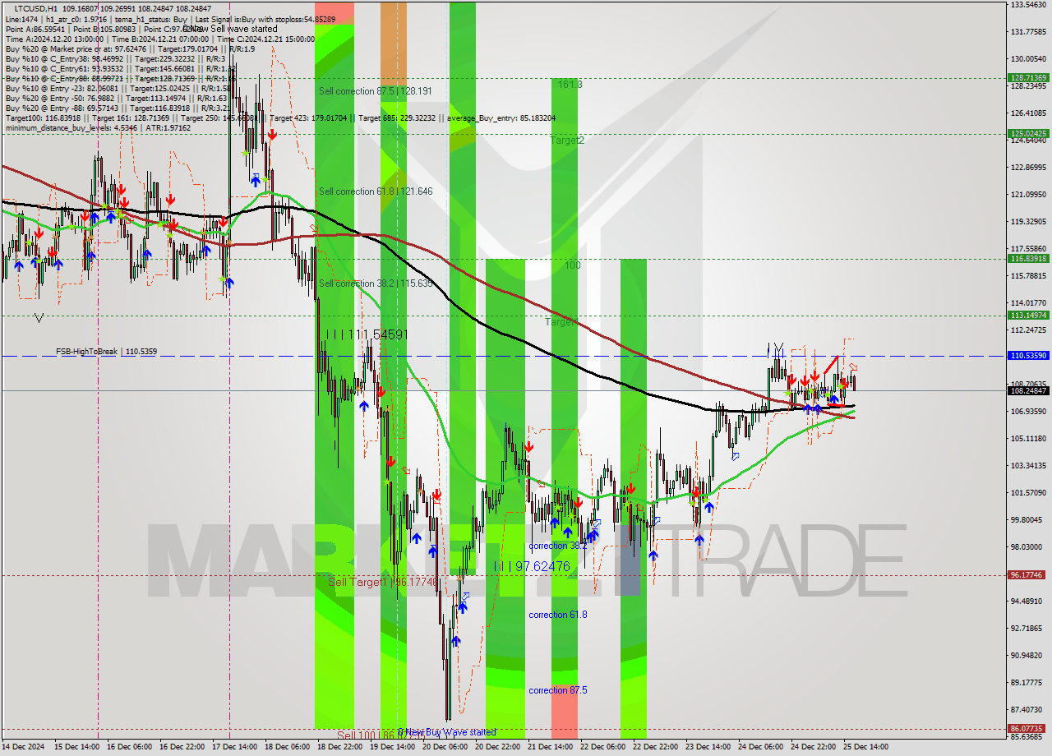Click the 121.09950 axis value
Viewport: 1052px width, 756px height.
coord(1028,194)
